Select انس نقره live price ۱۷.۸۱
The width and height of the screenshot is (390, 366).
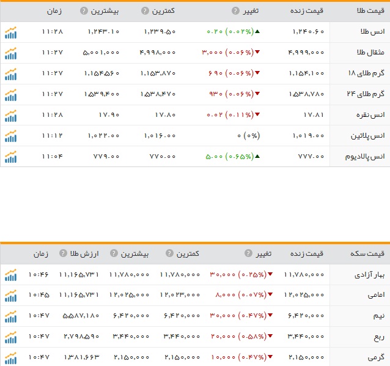click(x=314, y=115)
